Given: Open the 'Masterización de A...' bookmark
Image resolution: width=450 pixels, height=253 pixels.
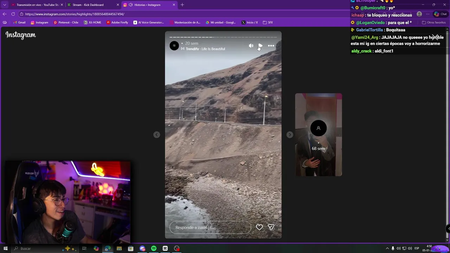Looking at the screenshot, I should coord(185,22).
